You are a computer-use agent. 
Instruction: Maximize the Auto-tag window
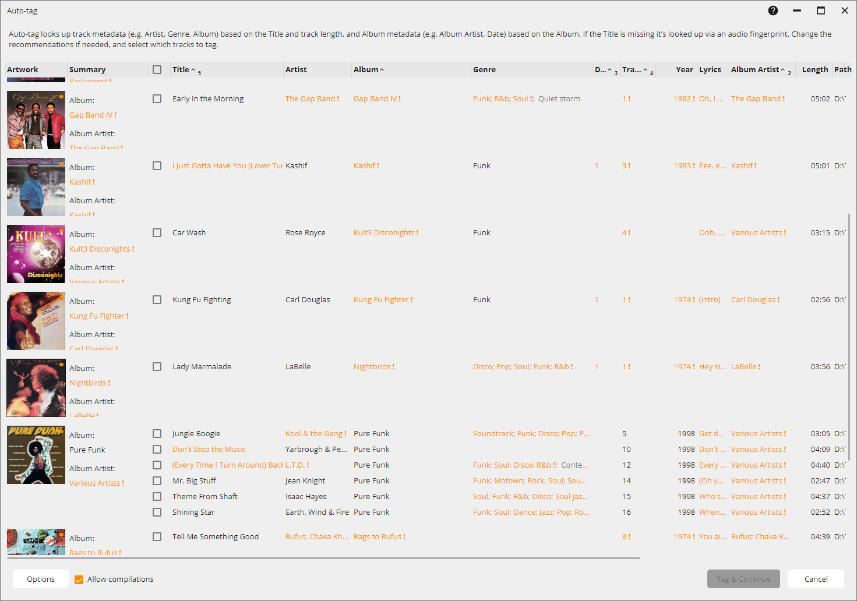tap(820, 10)
